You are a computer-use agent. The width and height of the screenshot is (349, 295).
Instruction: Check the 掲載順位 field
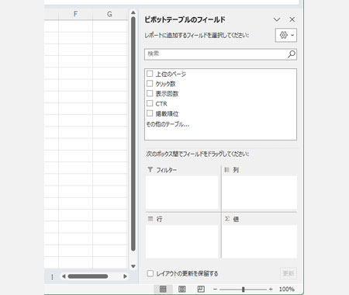click(150, 113)
